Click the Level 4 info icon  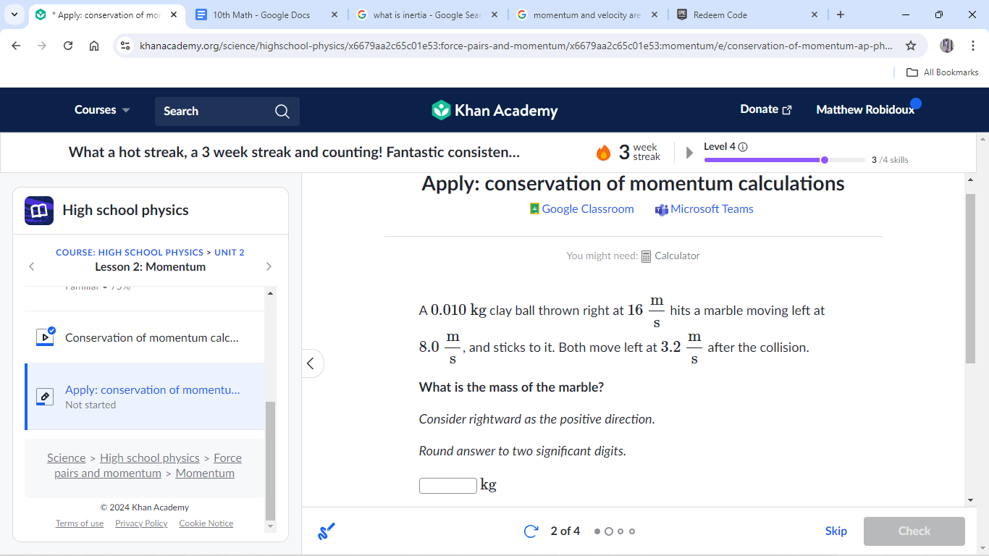743,147
